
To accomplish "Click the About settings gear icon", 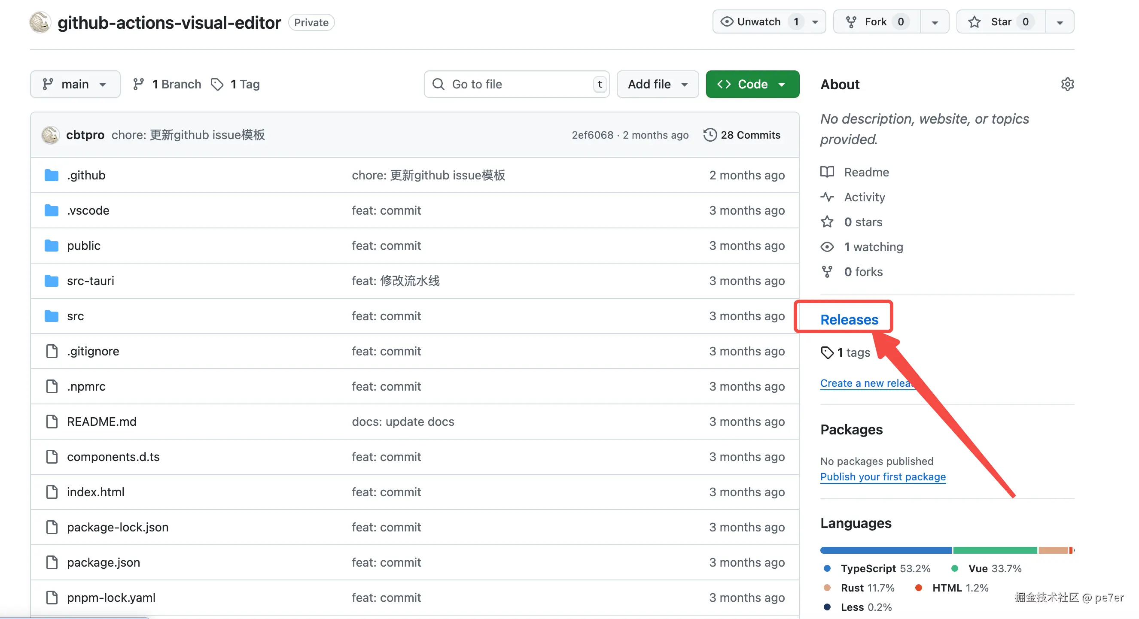I will [1067, 84].
